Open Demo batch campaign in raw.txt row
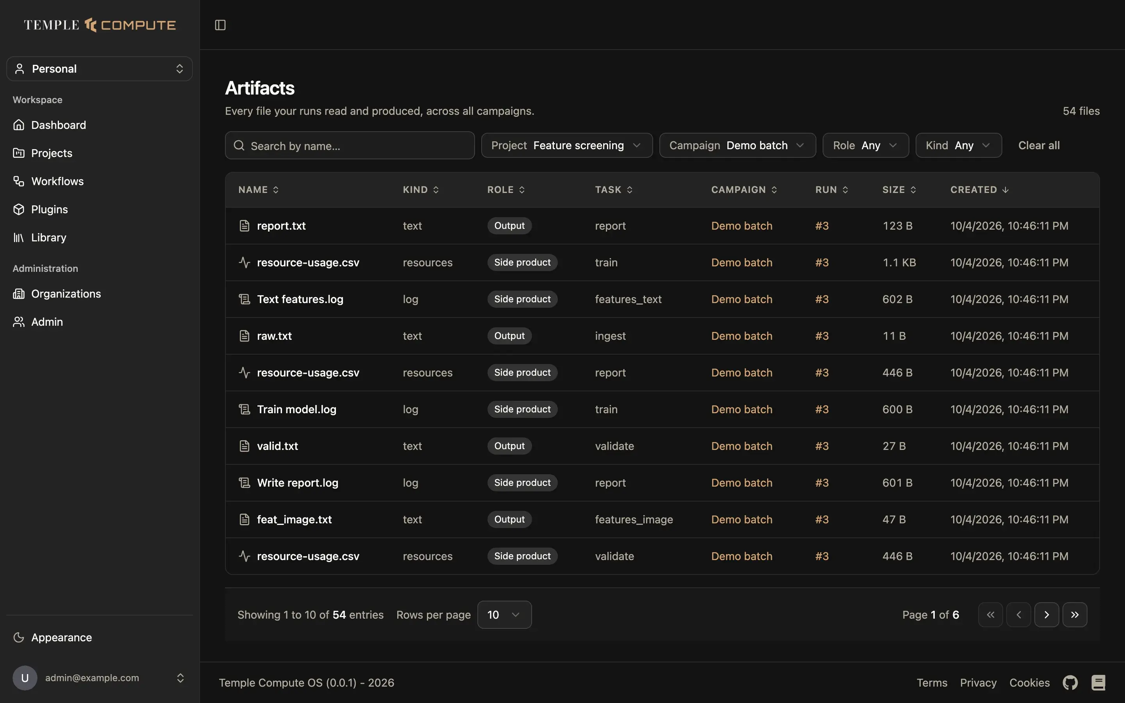This screenshot has height=703, width=1125. pyautogui.click(x=741, y=336)
